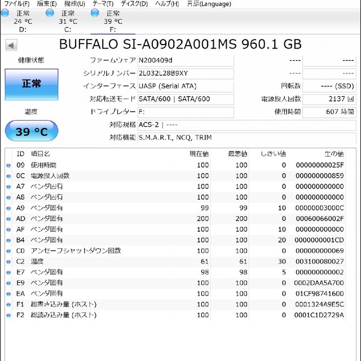The width and height of the screenshot is (361, 361).
Task: Click the power-on count field 2137 回
Action: point(329,99)
